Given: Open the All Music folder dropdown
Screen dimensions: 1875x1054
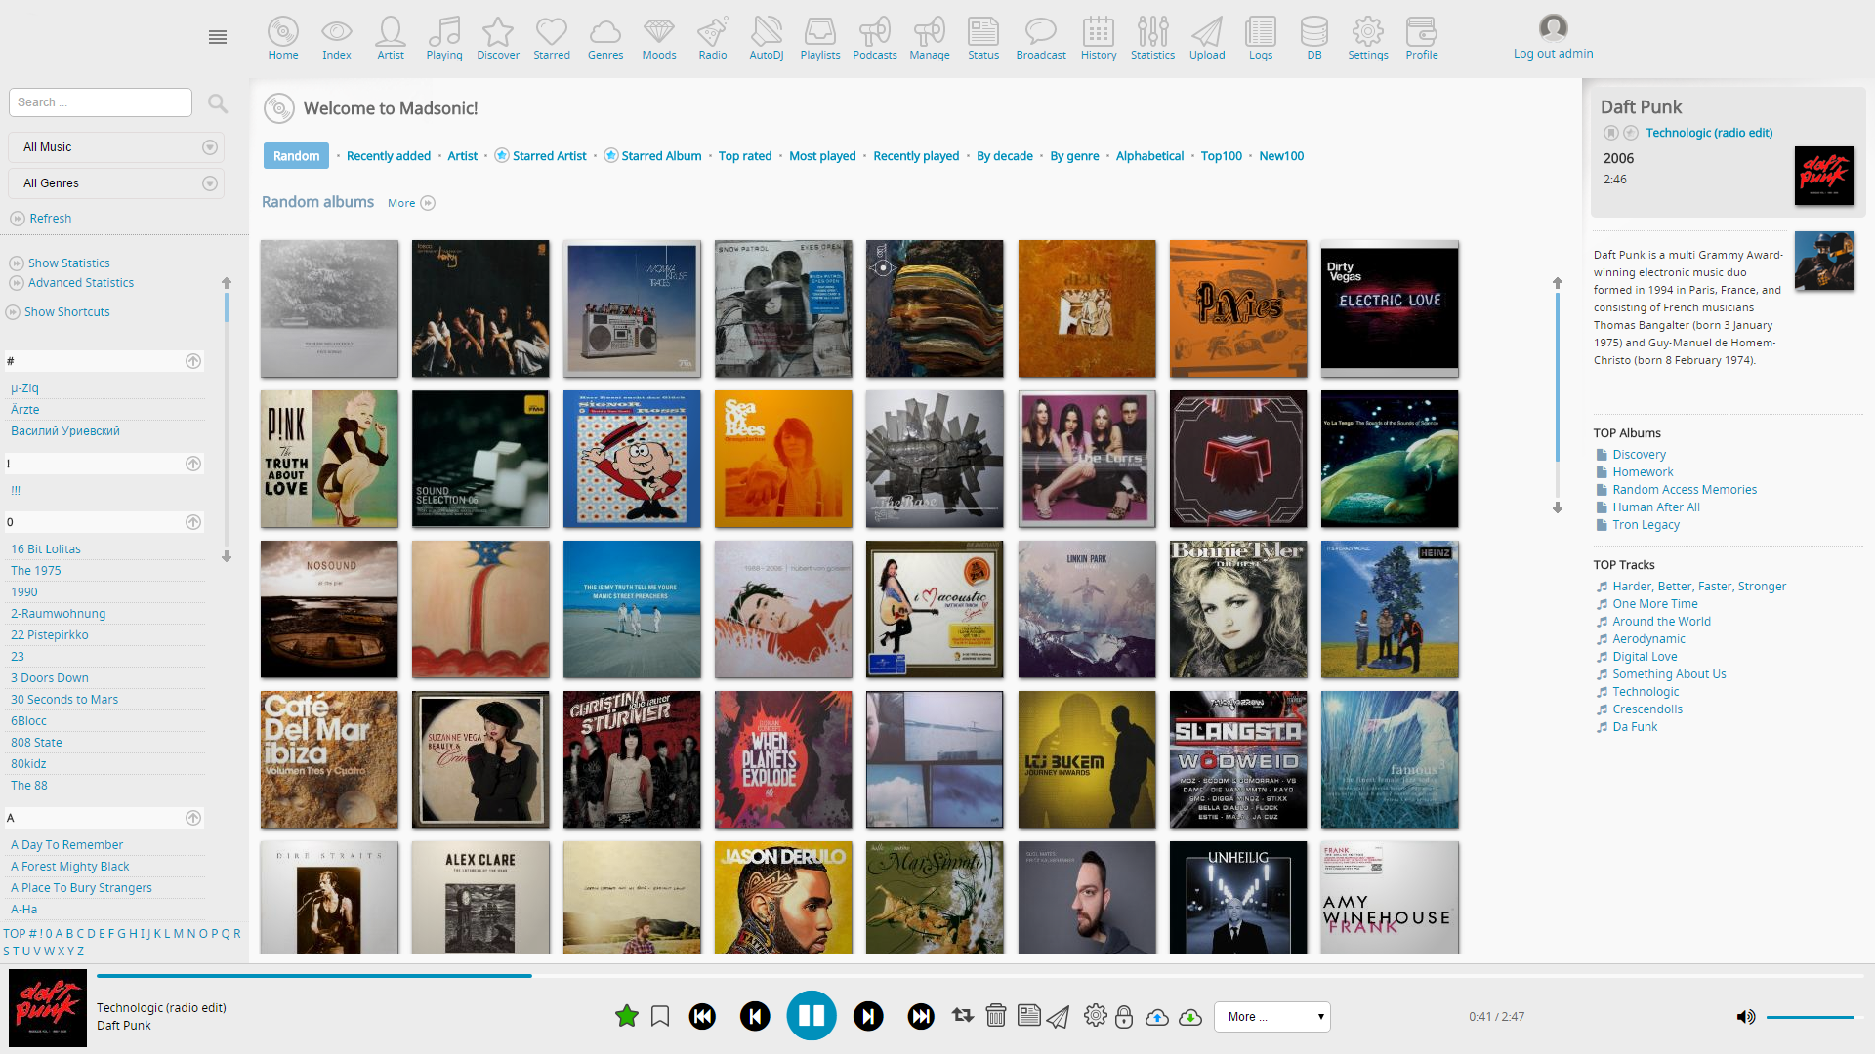Looking at the screenshot, I should coord(116,147).
